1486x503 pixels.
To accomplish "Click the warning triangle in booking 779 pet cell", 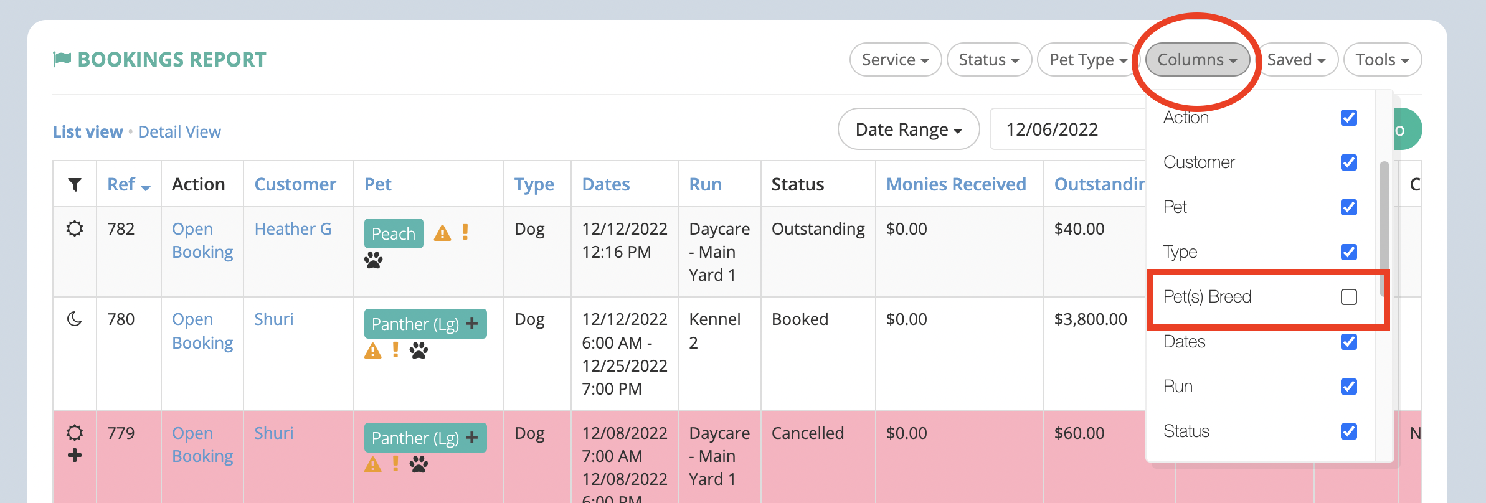I will coord(373,464).
